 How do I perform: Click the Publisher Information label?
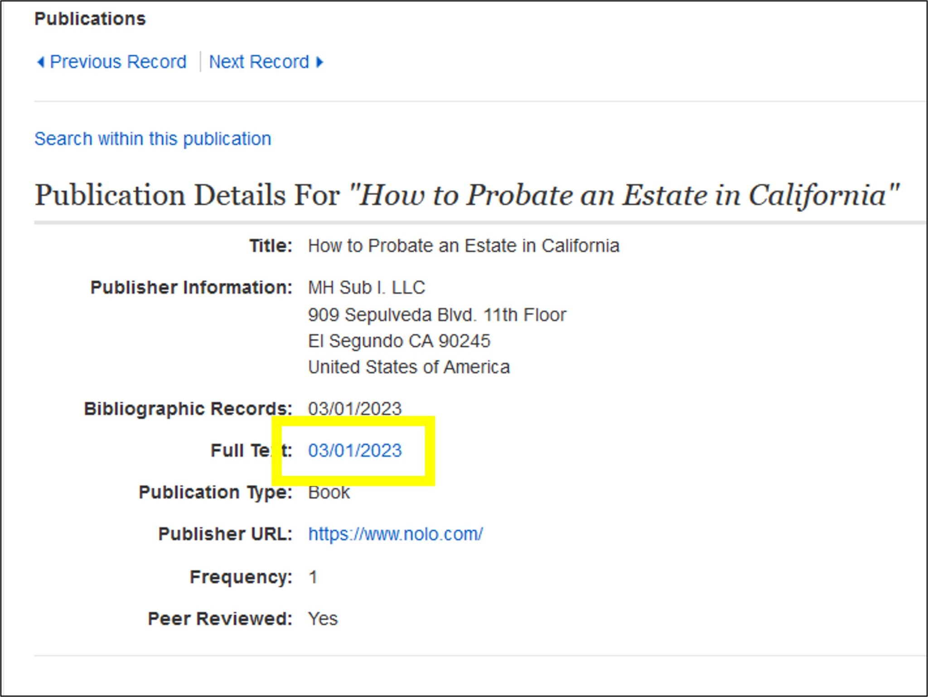click(x=191, y=287)
